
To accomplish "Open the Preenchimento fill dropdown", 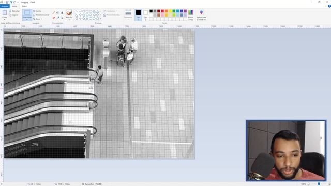I will click(112, 15).
